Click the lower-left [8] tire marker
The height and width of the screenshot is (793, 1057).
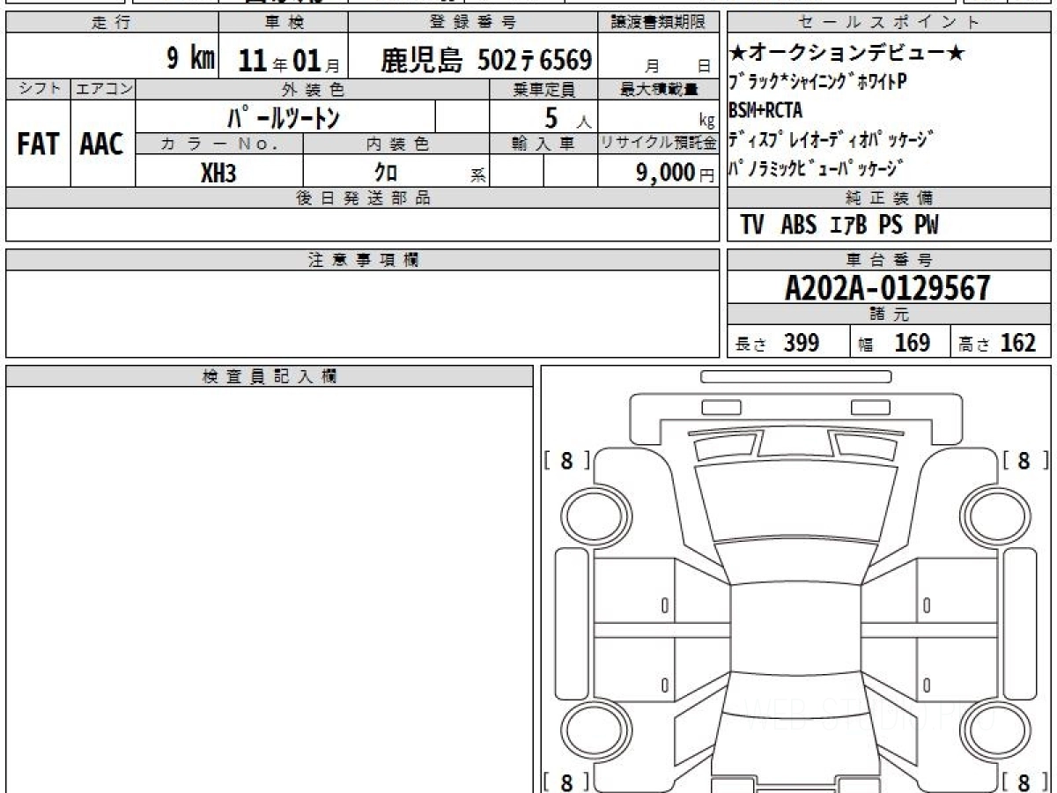pos(565,782)
